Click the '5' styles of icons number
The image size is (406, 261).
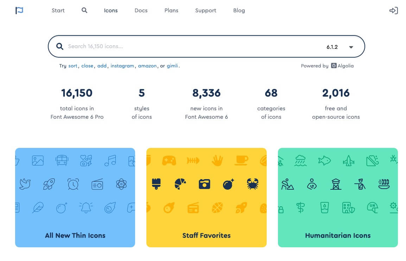click(142, 93)
